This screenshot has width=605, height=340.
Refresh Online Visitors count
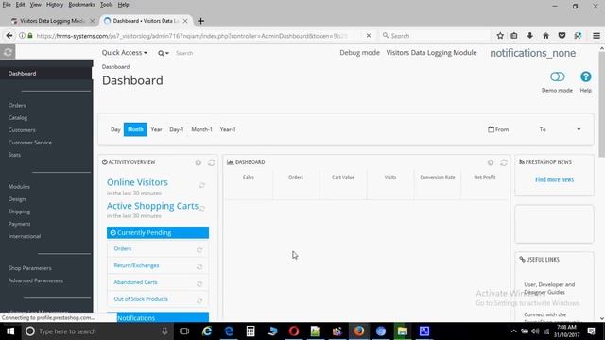point(201,185)
